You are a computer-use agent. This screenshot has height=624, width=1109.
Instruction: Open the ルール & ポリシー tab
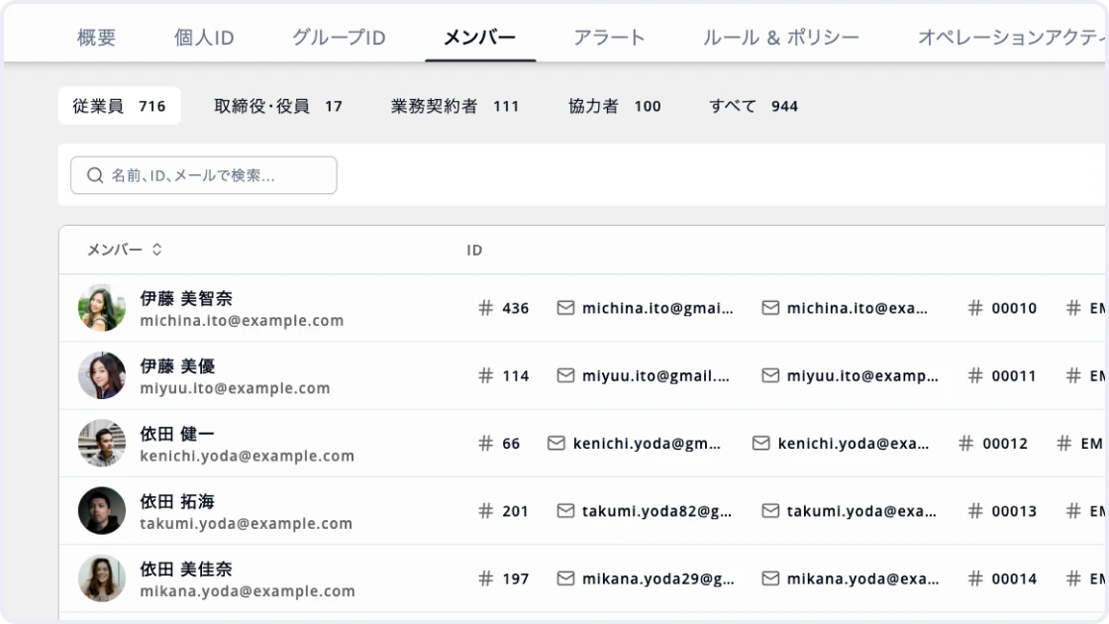pos(781,38)
